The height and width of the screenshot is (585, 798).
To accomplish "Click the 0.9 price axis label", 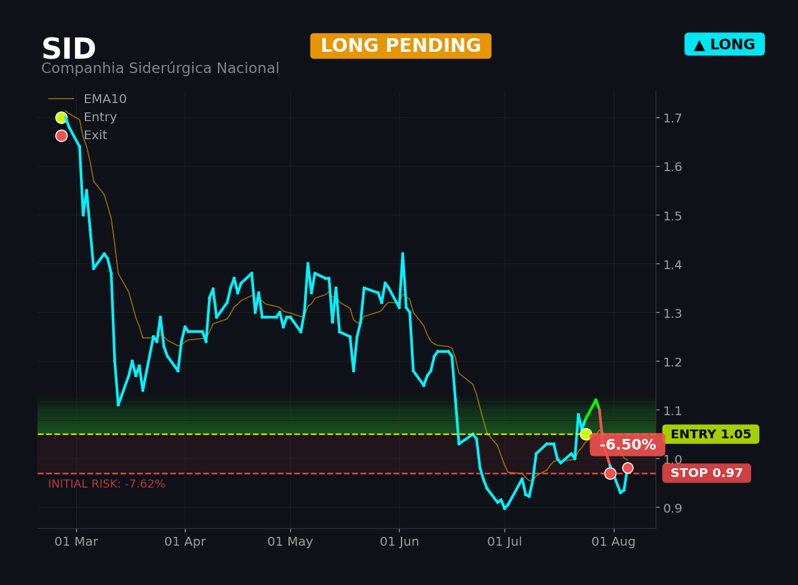I will [672, 508].
